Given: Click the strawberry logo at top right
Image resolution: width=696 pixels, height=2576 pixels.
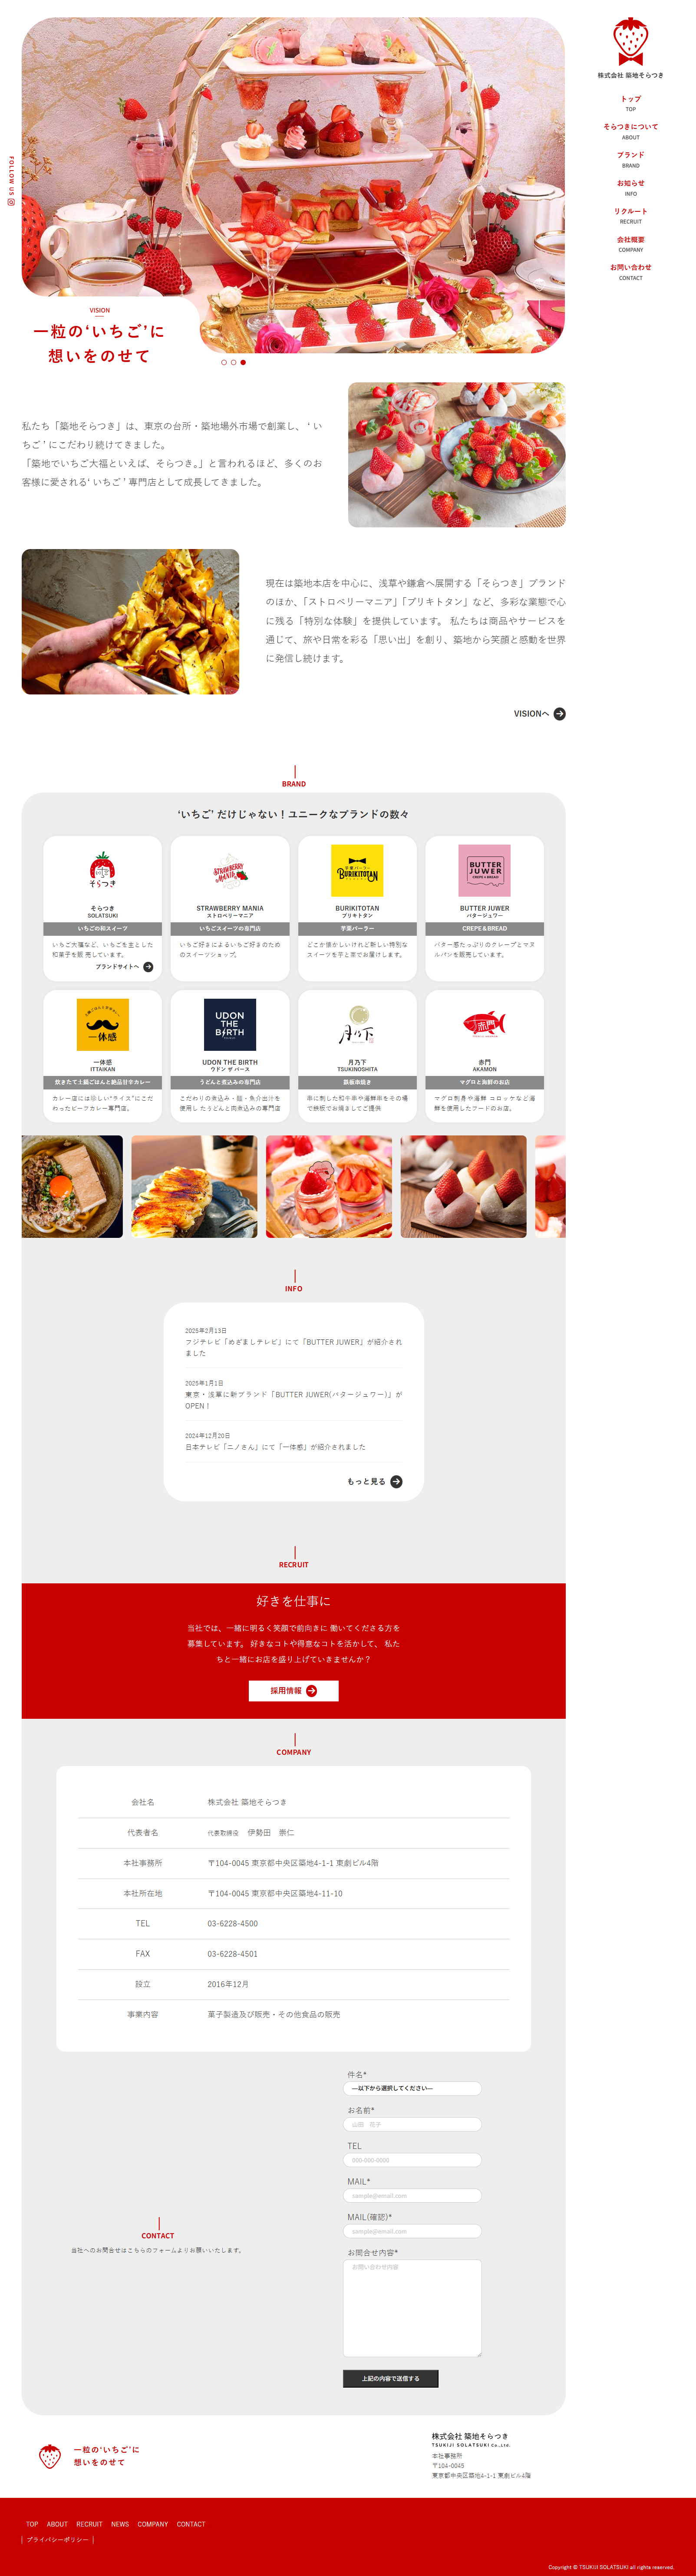Looking at the screenshot, I should pos(630,41).
